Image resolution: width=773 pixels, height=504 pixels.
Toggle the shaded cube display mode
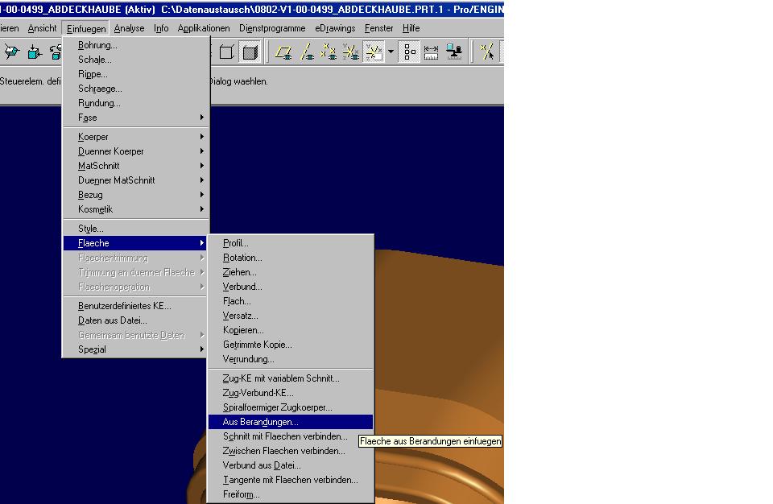(250, 52)
